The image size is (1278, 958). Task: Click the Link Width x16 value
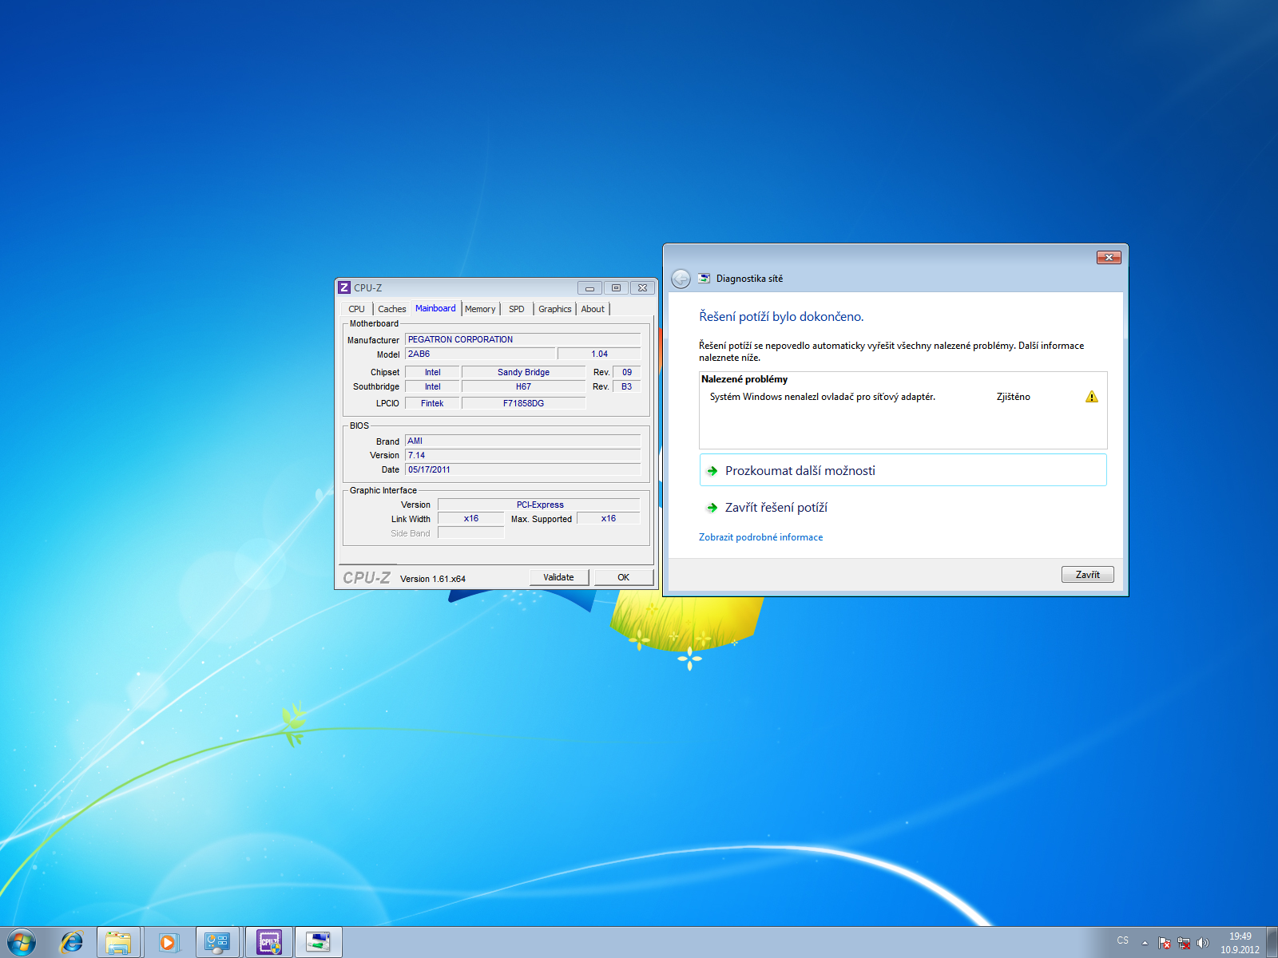(471, 518)
